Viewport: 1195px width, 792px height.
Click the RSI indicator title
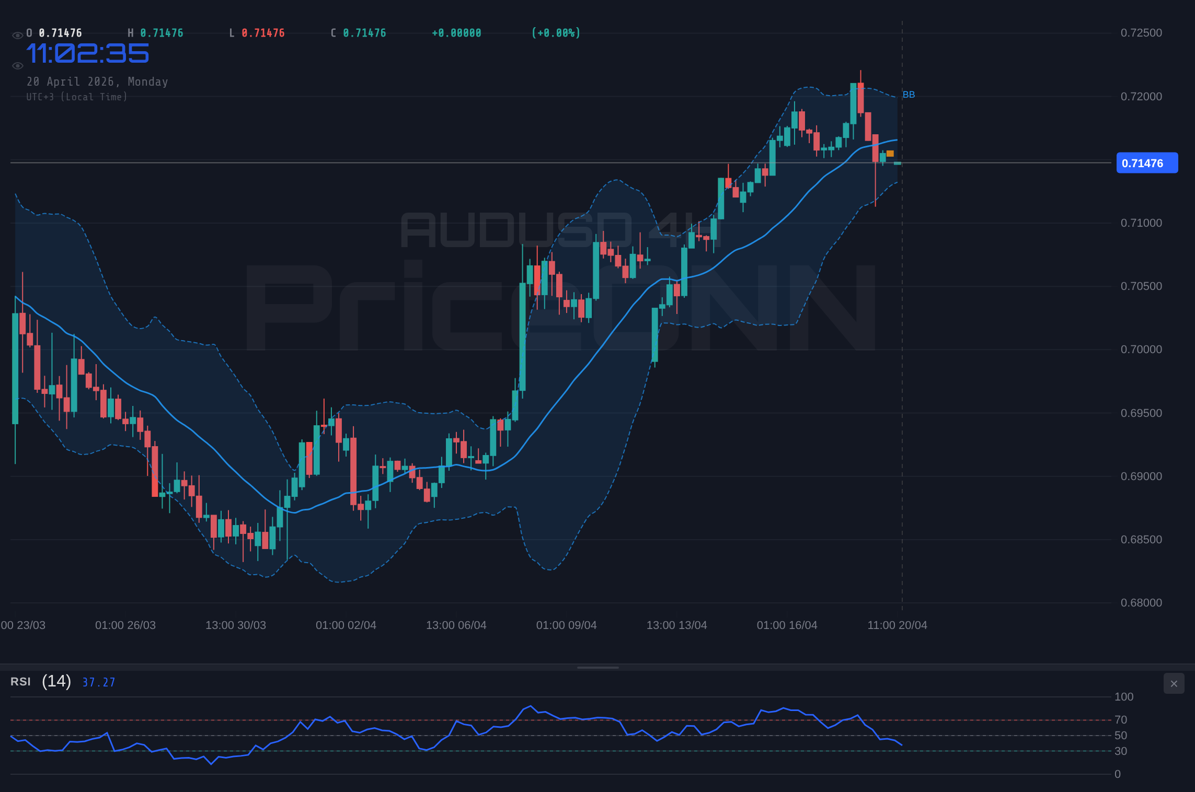tap(20, 682)
